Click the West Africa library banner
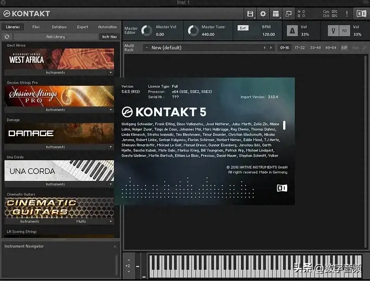This screenshot has height=281, width=370. click(x=59, y=59)
